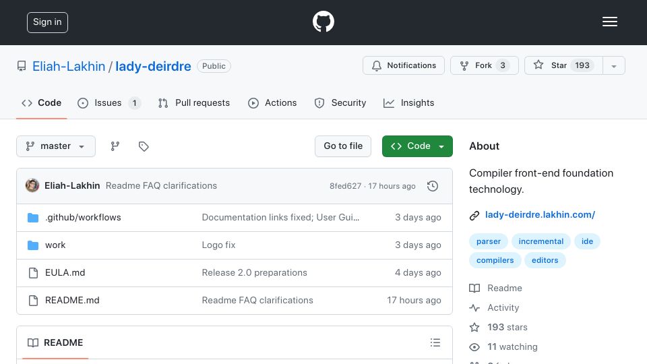The image size is (647, 364).
Task: Click the Go to file button
Action: point(343,146)
